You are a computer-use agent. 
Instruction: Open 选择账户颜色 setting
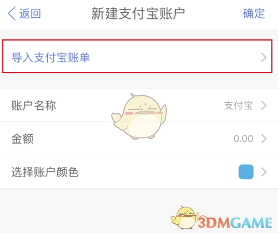139,172
